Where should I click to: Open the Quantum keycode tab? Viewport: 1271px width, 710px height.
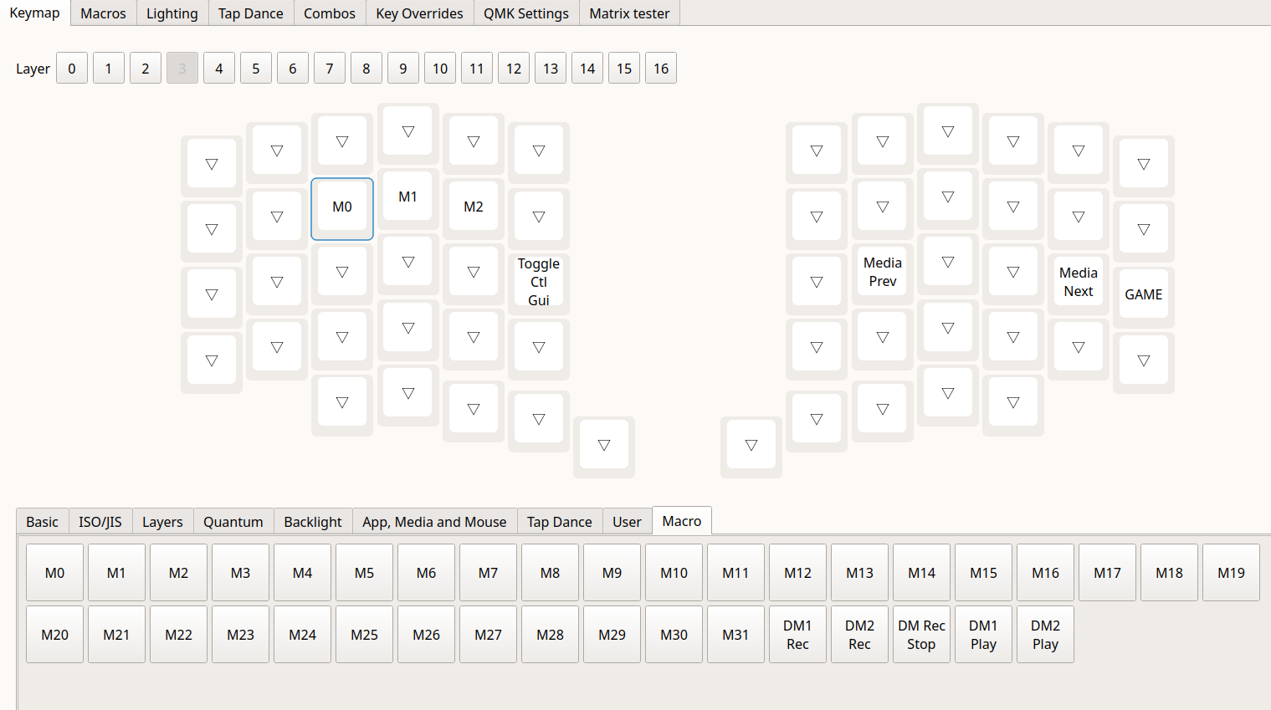coord(233,522)
